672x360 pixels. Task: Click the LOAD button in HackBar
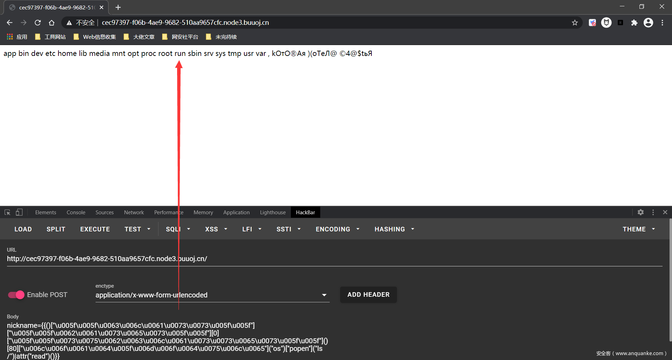tap(23, 229)
